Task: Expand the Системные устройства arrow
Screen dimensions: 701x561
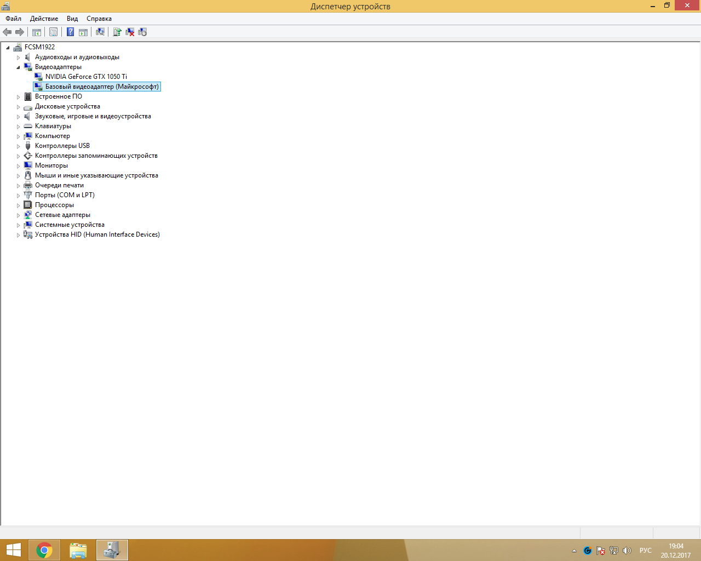Action: [18, 225]
